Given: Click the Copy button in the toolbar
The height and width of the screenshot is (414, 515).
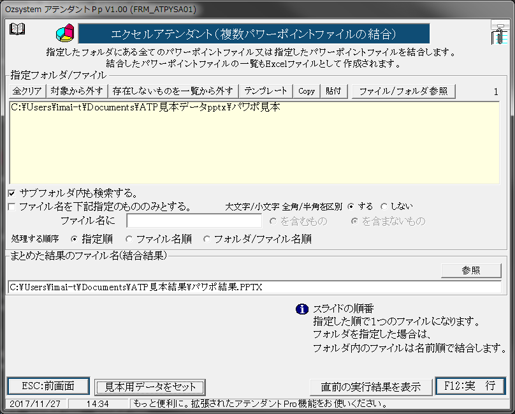Looking at the screenshot, I should click(x=306, y=91).
